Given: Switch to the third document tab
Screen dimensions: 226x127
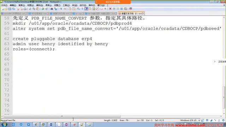Looking at the screenshot, I should pos(60,13).
